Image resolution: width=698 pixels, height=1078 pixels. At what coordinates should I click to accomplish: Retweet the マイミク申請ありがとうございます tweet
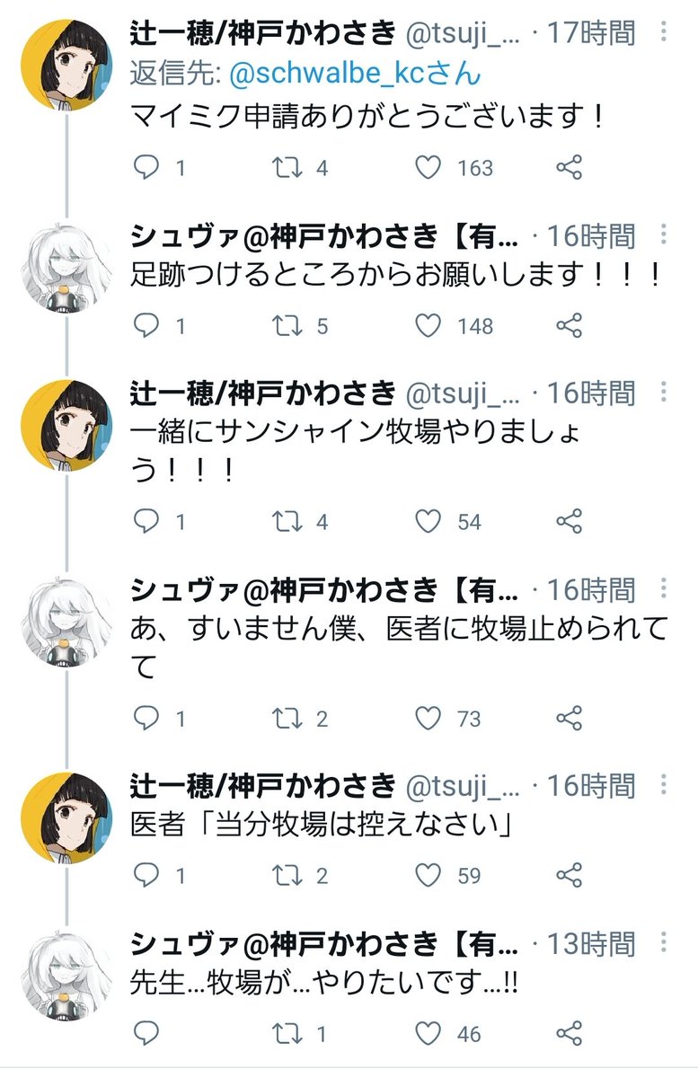[x=288, y=167]
